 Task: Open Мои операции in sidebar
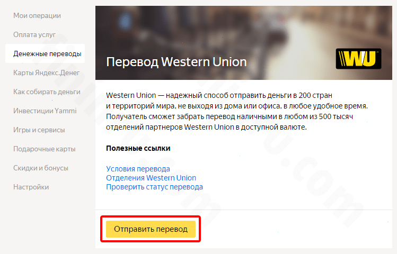pos(37,16)
